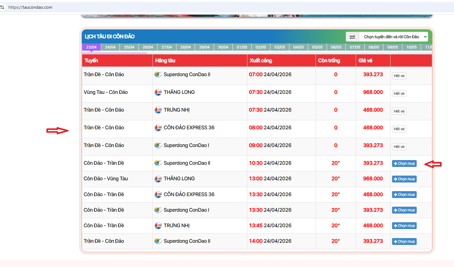454x267 pixels.
Task: Click the date tabs horizontal scrollbar
Action: click(x=115, y=53)
